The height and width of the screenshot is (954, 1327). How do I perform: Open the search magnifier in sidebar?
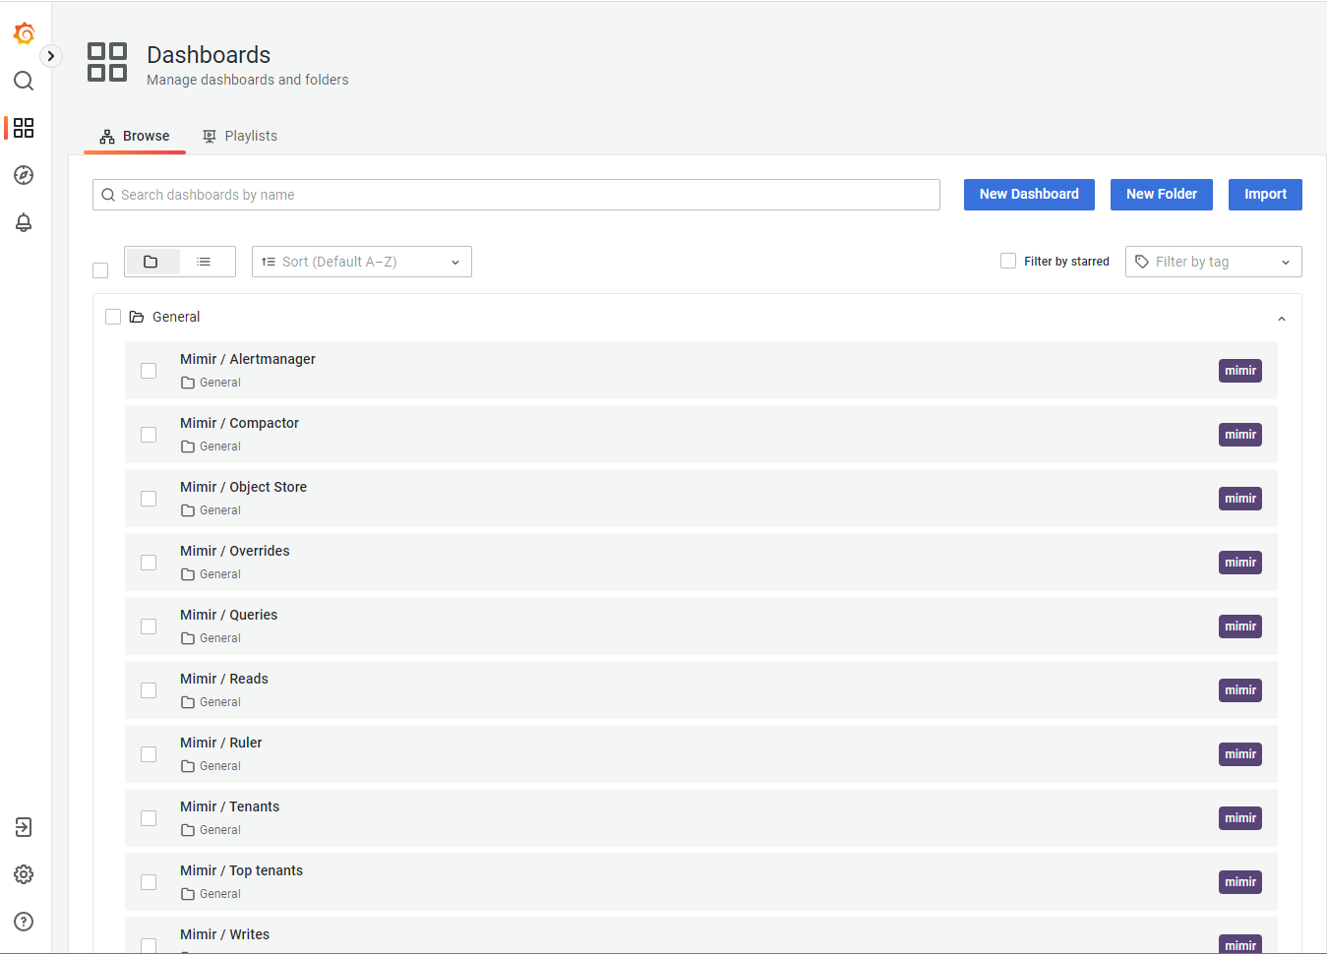tap(24, 81)
